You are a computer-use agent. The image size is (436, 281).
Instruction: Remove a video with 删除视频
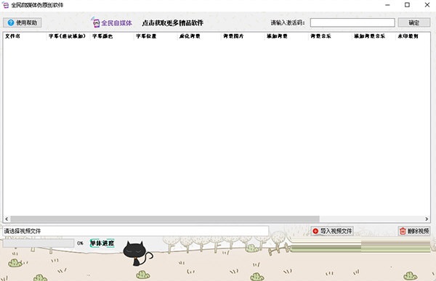(x=414, y=231)
